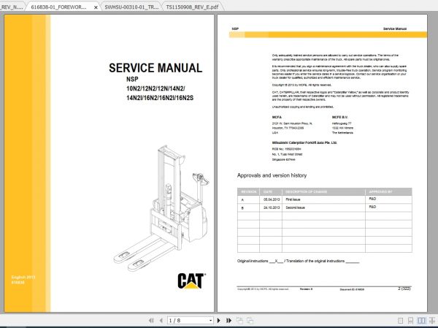Click the 'NSP' label under SERVICE MANUAL
This screenshot has width=438, height=328.
click(x=132, y=79)
